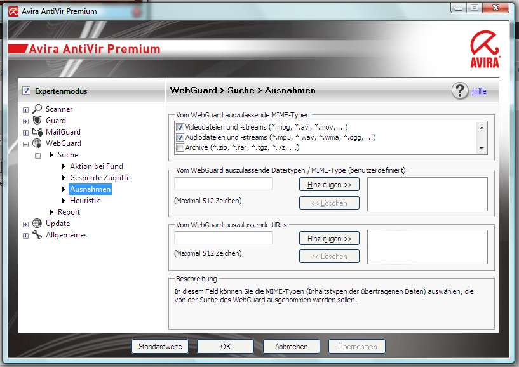The height and width of the screenshot is (367, 519).
Task: Open Gesperrte Zugriffe settings page
Action: coord(100,178)
